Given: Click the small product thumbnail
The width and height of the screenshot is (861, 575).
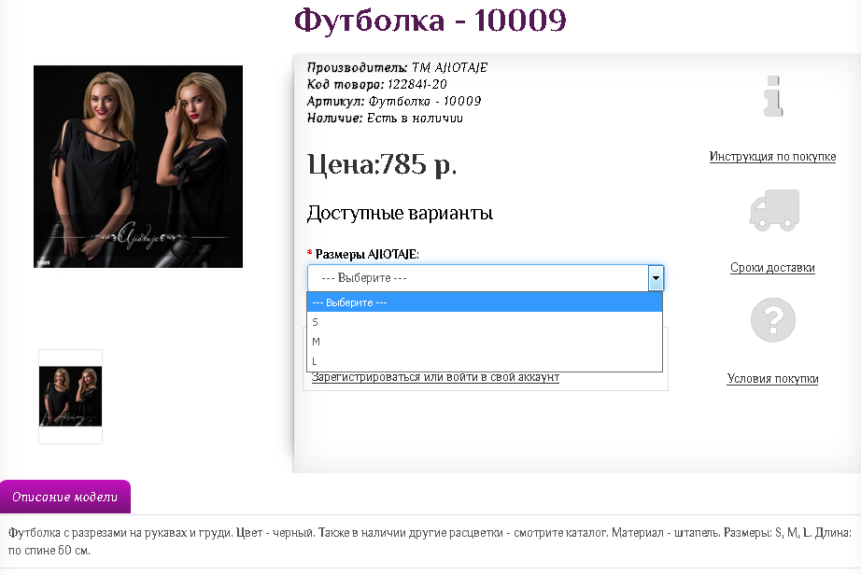Looking at the screenshot, I should (70, 396).
